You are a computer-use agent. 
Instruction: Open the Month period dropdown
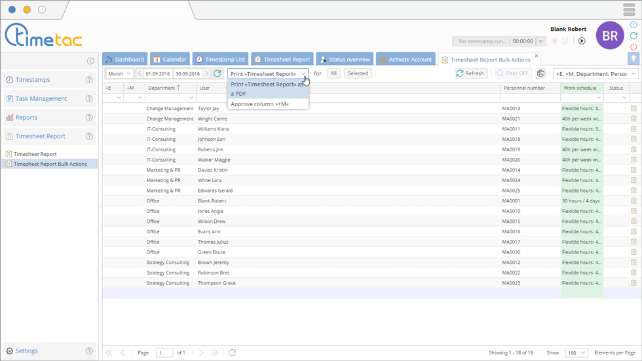(119, 73)
